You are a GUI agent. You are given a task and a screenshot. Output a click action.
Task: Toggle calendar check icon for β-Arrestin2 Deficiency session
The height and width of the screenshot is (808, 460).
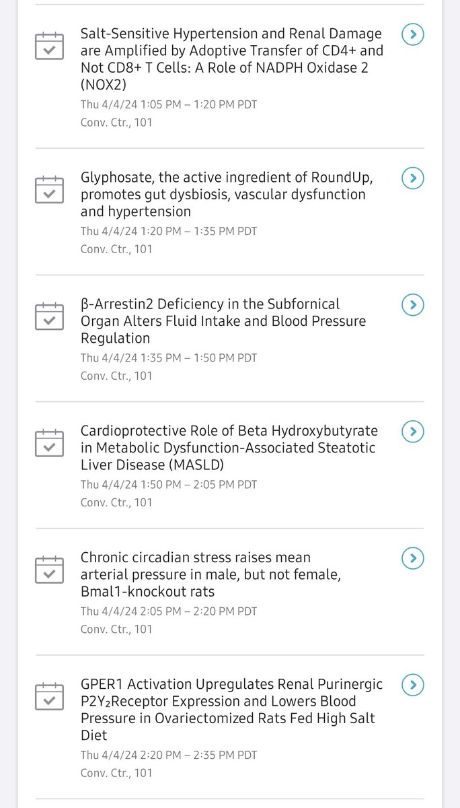coord(49,316)
